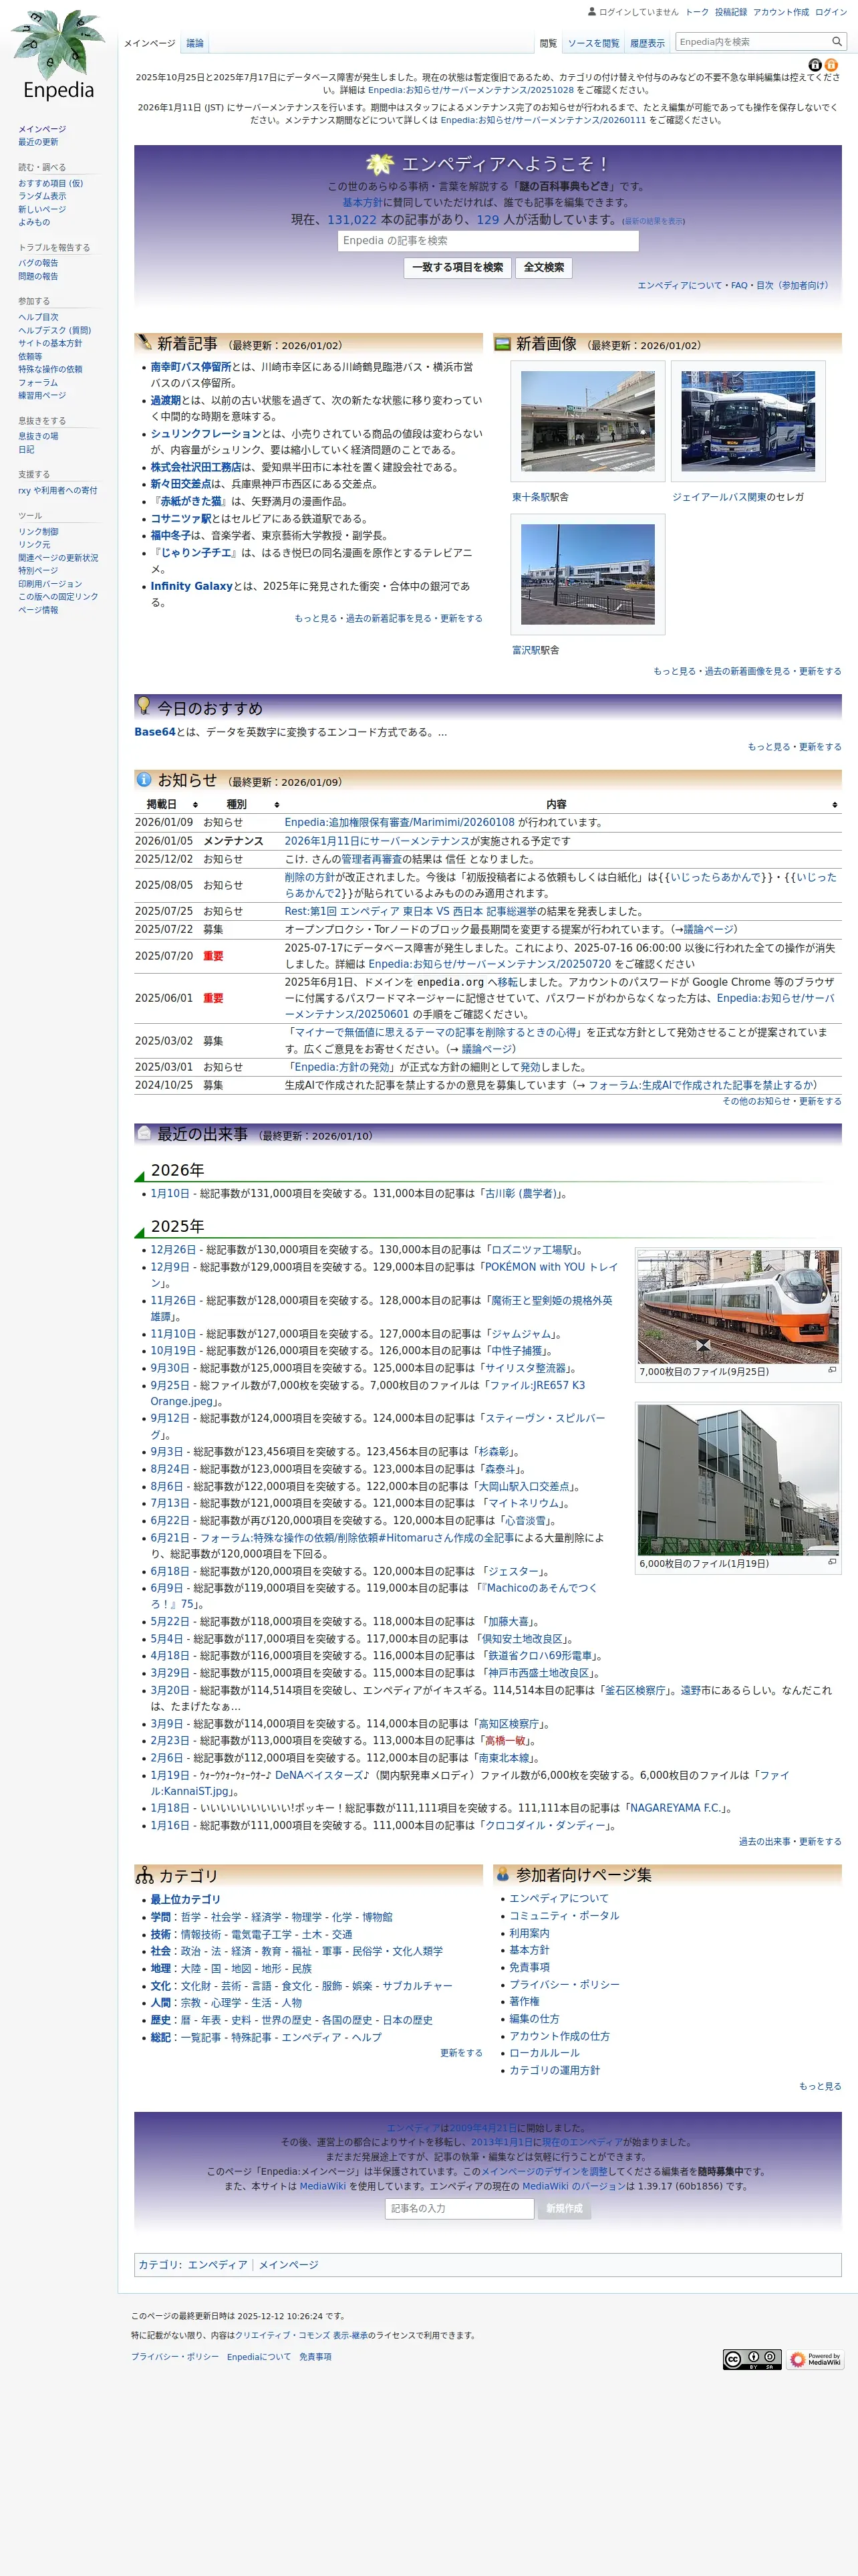Open the Base64 featured article link
This screenshot has width=858, height=2576.
click(155, 732)
